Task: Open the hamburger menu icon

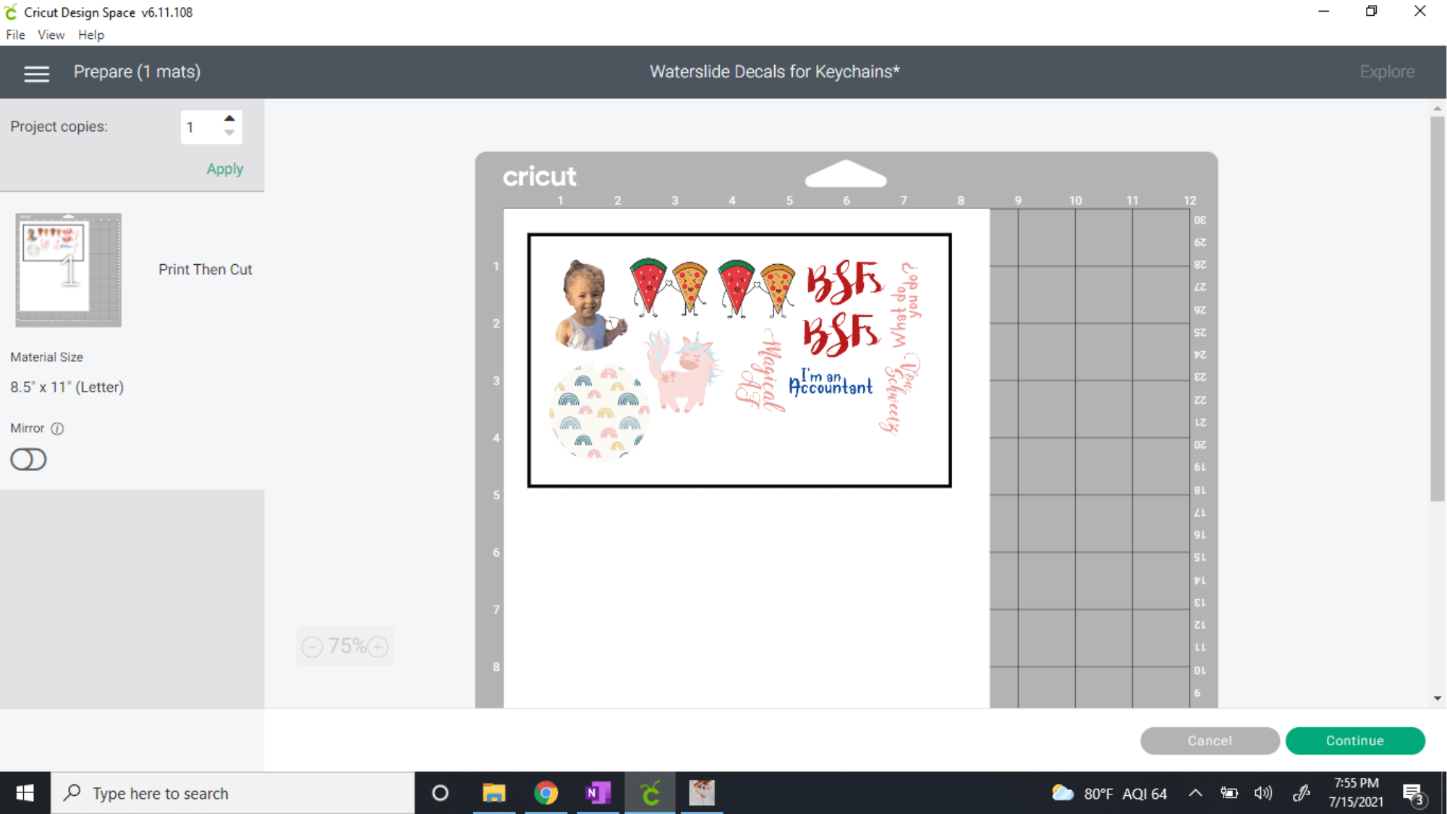Action: 36,73
